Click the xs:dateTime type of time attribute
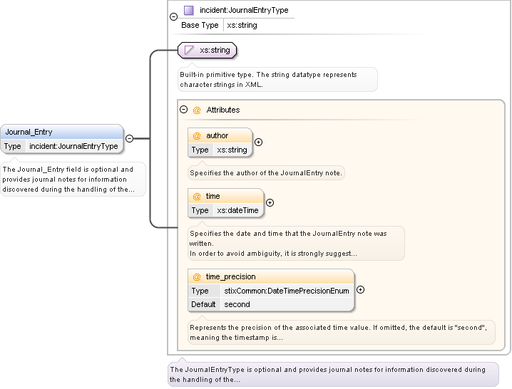The width and height of the screenshot is (512, 389). [x=237, y=210]
